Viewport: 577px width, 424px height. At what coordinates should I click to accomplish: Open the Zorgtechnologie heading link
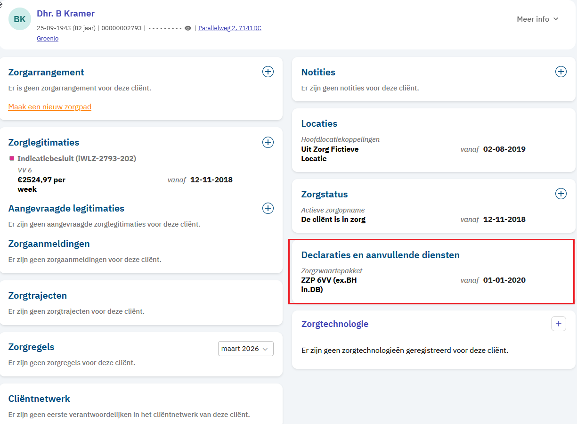pyautogui.click(x=335, y=324)
